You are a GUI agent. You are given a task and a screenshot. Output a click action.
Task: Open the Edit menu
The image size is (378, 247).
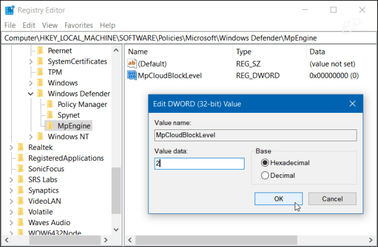29,25
